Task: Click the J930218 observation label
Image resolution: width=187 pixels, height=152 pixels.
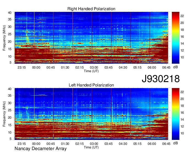Action: (161, 79)
